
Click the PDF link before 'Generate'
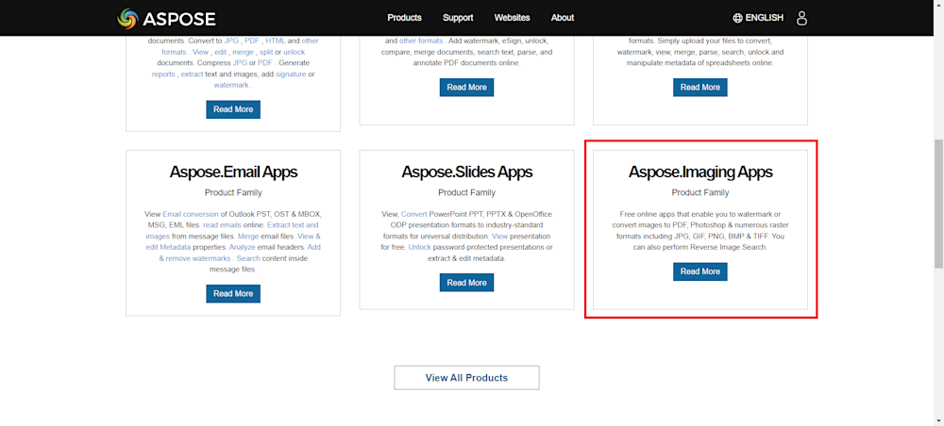click(x=265, y=63)
